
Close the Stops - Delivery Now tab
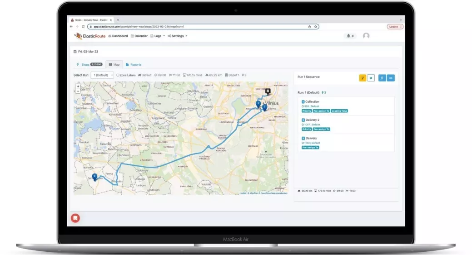click(x=111, y=20)
